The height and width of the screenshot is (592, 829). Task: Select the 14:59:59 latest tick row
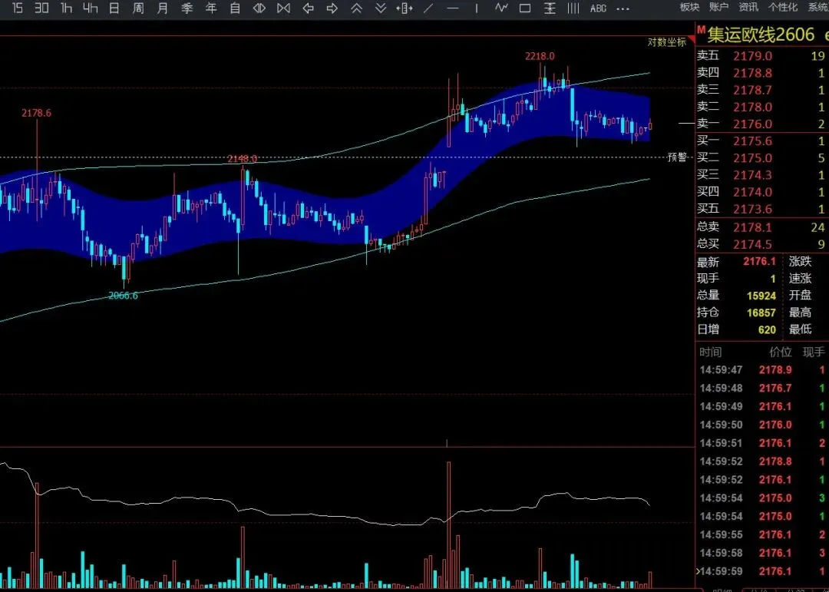762,571
